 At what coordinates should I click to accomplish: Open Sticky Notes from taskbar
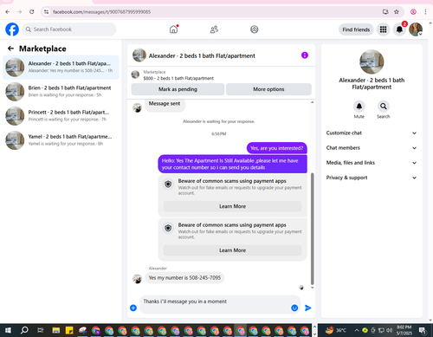(x=69, y=330)
